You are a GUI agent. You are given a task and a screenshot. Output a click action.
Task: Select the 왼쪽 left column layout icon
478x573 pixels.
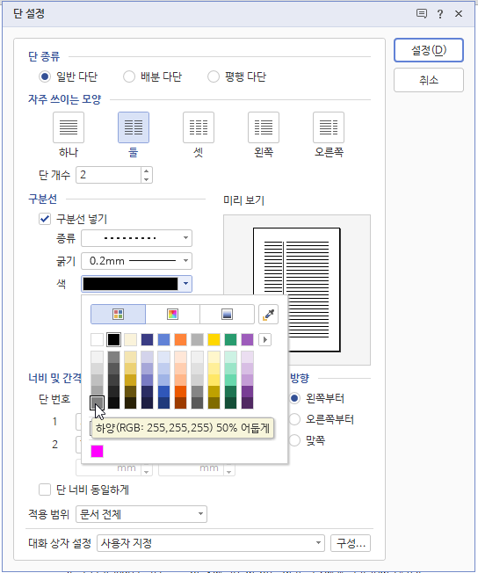tap(264, 127)
